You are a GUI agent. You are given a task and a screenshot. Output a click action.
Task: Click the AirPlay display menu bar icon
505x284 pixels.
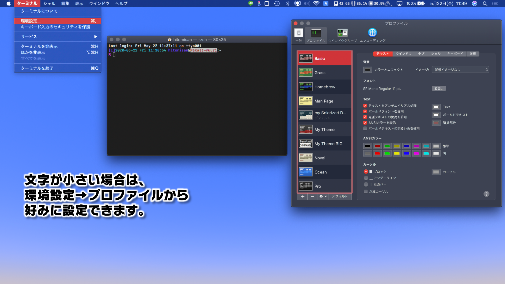(x=399, y=4)
